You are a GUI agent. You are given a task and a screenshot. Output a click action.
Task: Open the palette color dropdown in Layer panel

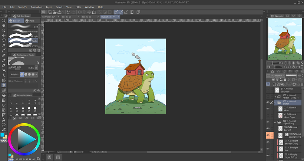[x=270, y=76]
